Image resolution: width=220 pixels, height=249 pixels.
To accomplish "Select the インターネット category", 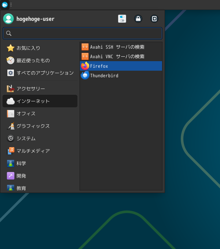I will 40,101.
